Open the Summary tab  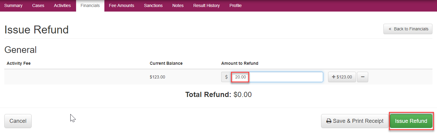[x=13, y=5]
